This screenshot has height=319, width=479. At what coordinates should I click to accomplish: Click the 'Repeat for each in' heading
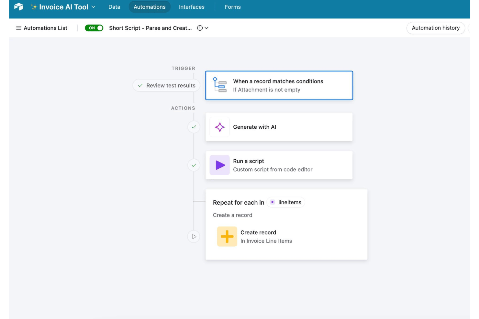click(x=239, y=202)
